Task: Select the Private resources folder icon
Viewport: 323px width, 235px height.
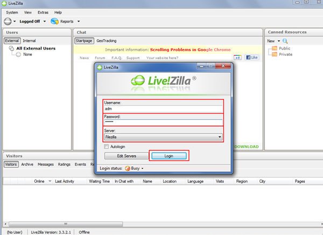Action: 275,54
